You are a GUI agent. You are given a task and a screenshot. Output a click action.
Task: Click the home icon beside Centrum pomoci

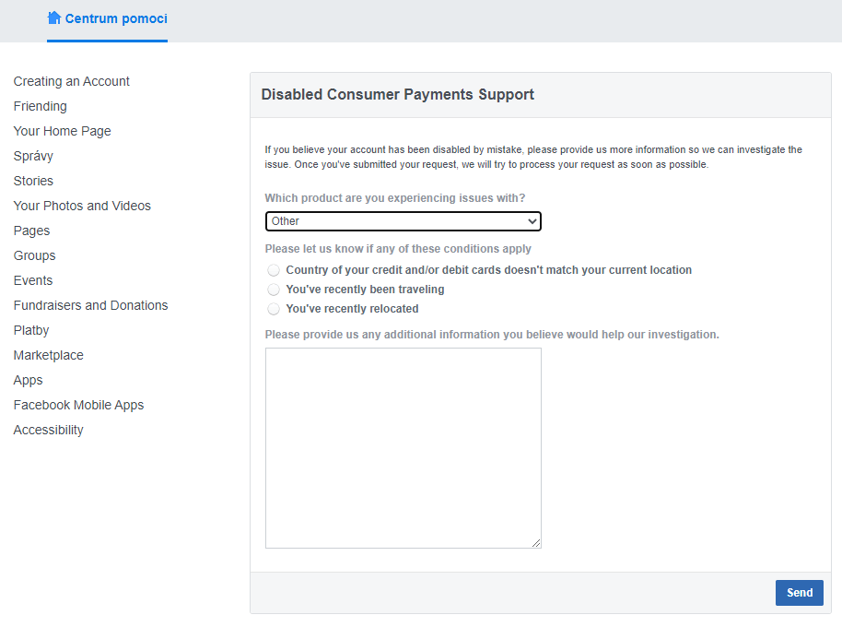click(x=54, y=18)
